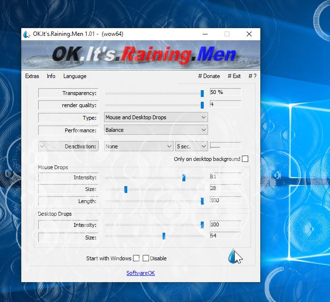The width and height of the screenshot is (330, 302).
Task: Tick the Start with Windows checkbox
Action: (x=136, y=258)
